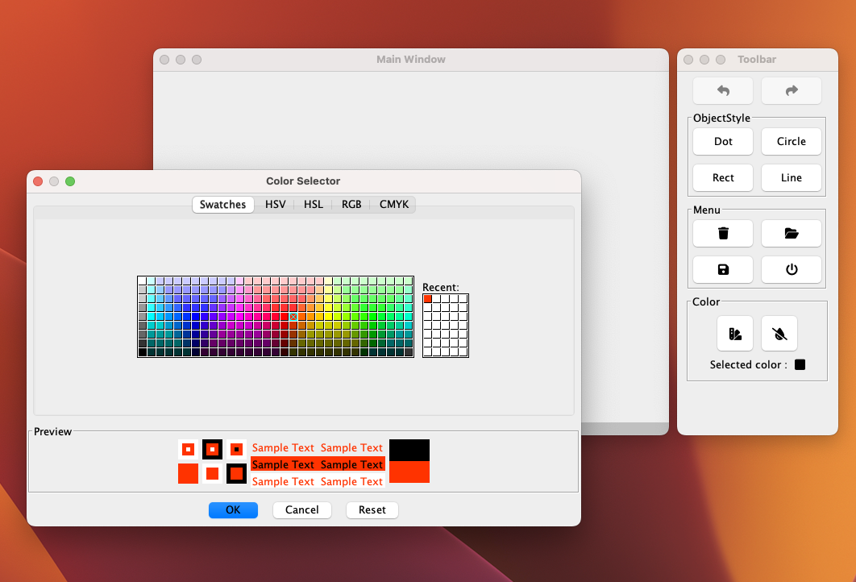Go to the RGB tab
Viewport: 856px width, 582px height.
coord(351,205)
